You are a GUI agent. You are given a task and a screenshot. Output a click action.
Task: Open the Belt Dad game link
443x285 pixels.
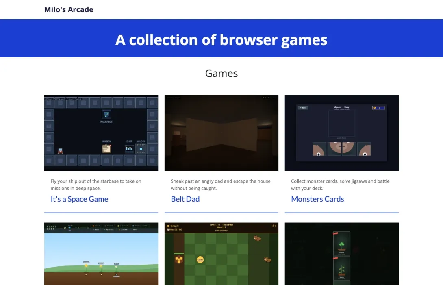click(185, 199)
